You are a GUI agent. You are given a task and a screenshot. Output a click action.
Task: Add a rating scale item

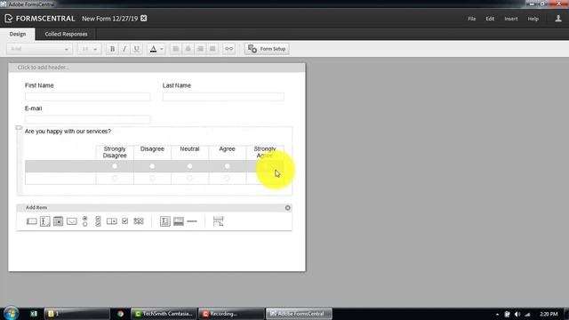[139, 221]
